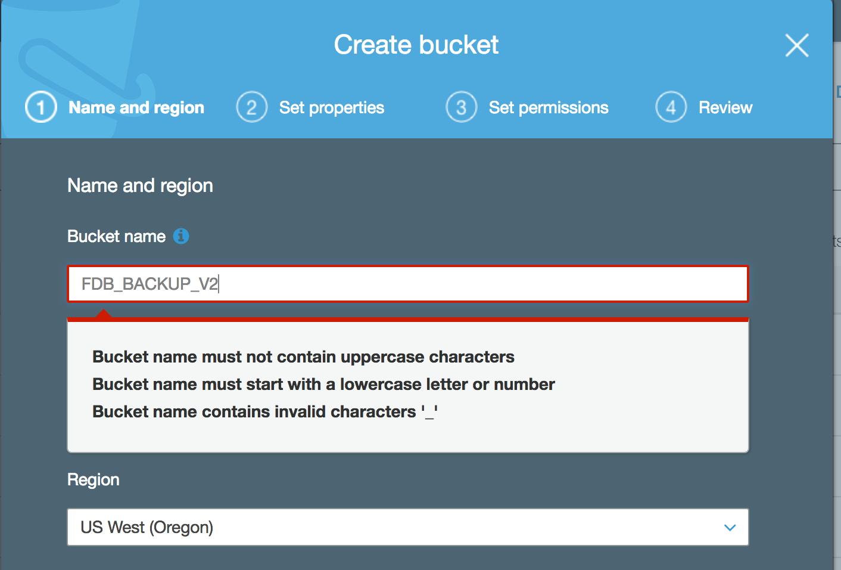Open the Region selection dropdown
The height and width of the screenshot is (570, 841).
407,527
